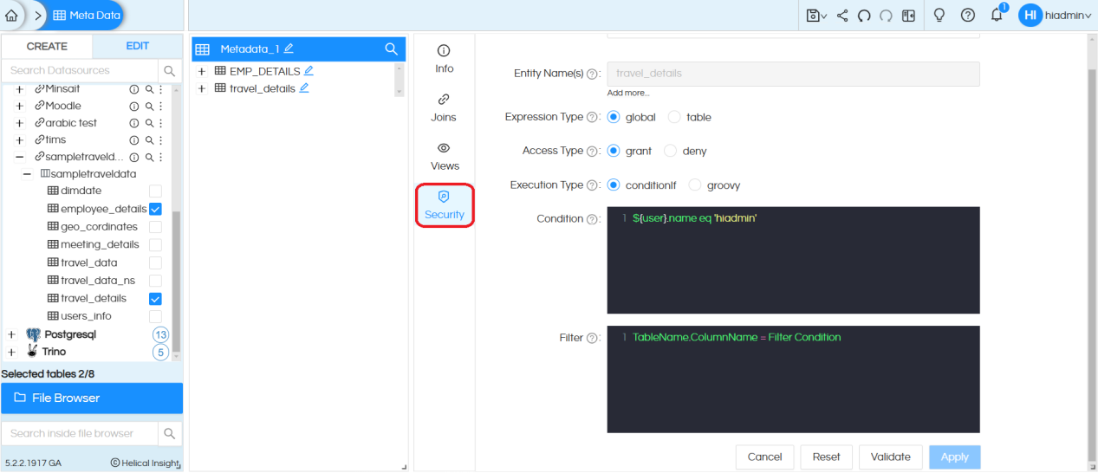Click the undo arrow icon
The width and height of the screenshot is (1098, 473).
click(864, 16)
